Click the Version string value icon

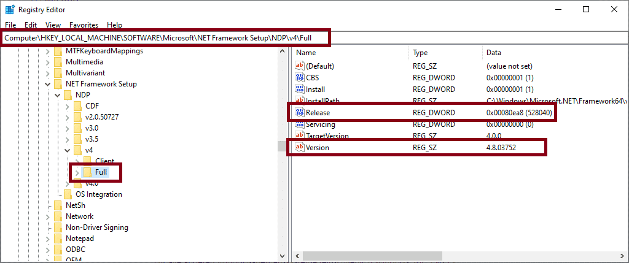pyautogui.click(x=300, y=148)
